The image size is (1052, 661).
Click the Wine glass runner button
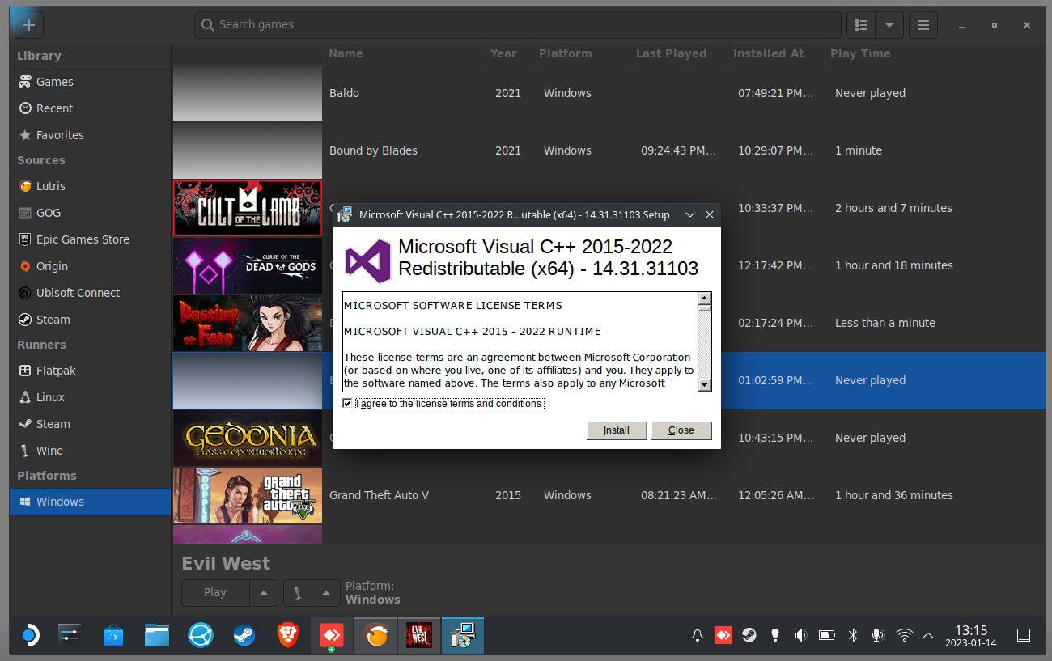[x=297, y=593]
